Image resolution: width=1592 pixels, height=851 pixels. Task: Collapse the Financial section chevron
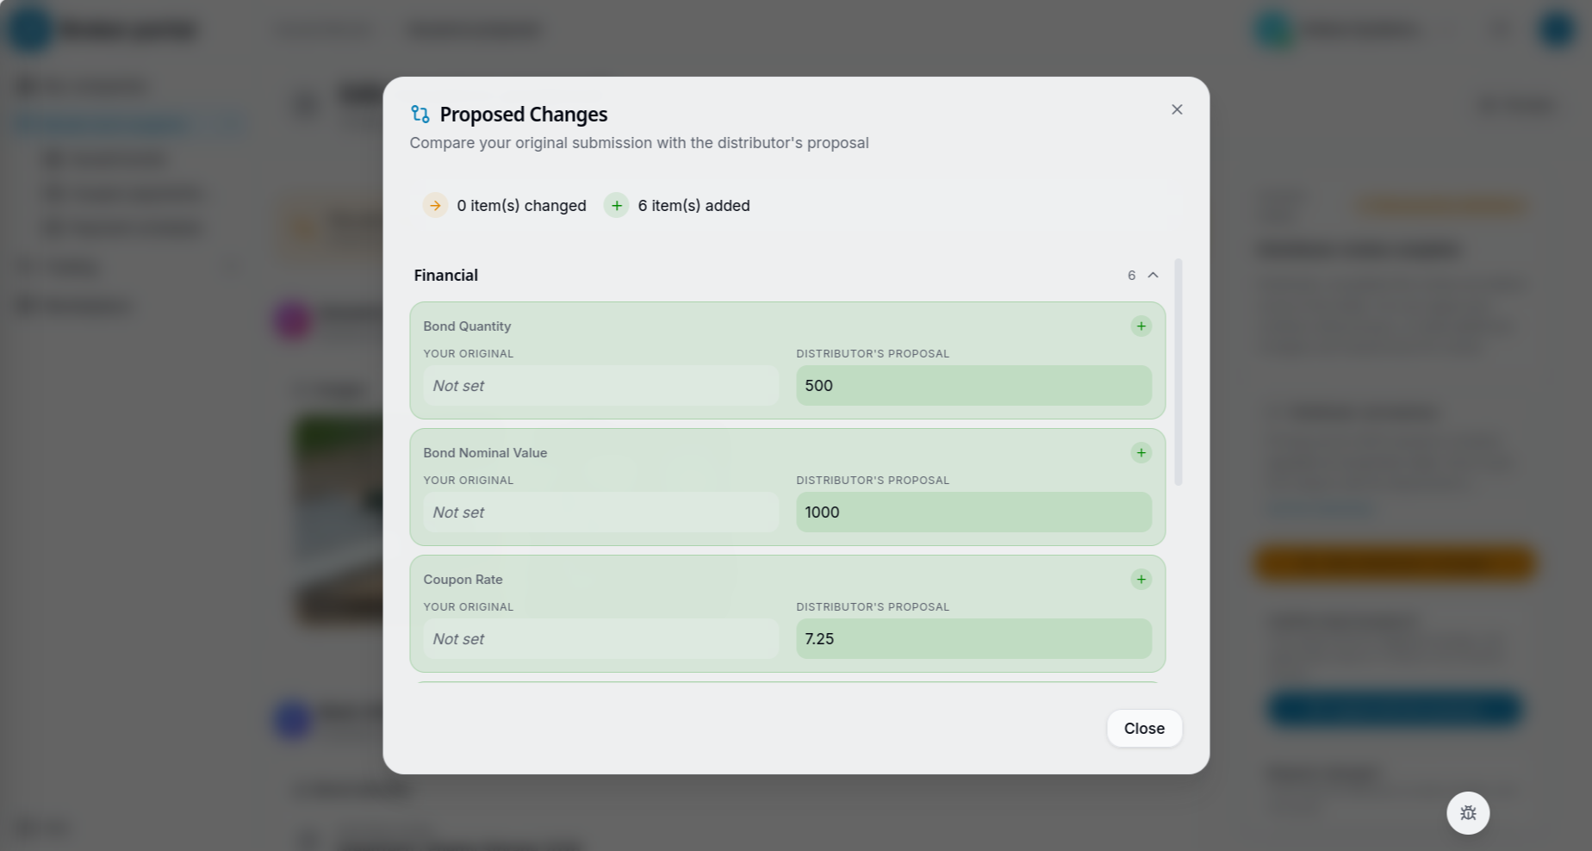(1153, 276)
